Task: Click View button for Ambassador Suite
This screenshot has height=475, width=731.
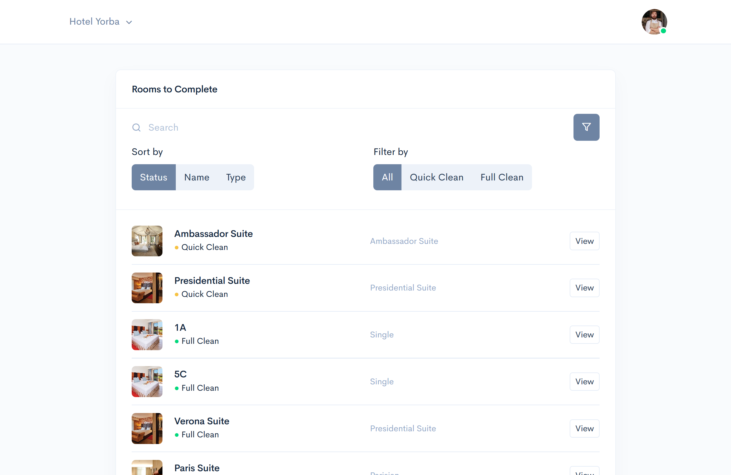Action: pyautogui.click(x=585, y=241)
